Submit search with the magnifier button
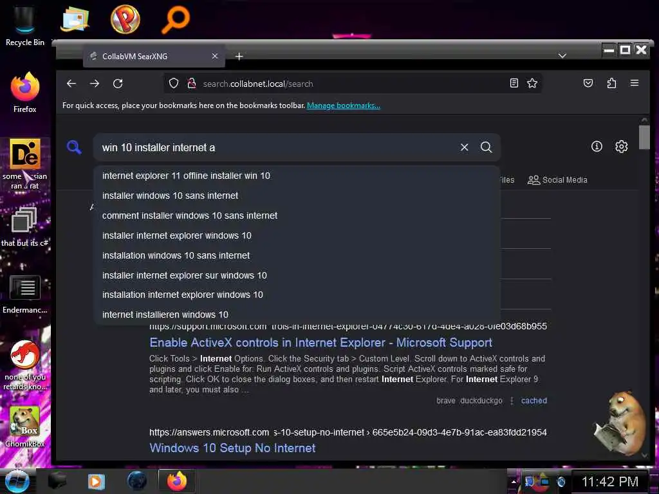The image size is (659, 494). pyautogui.click(x=487, y=147)
